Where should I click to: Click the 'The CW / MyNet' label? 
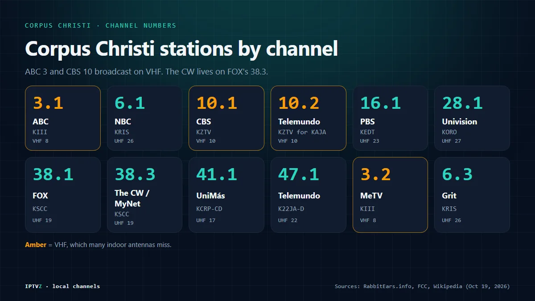pos(132,198)
